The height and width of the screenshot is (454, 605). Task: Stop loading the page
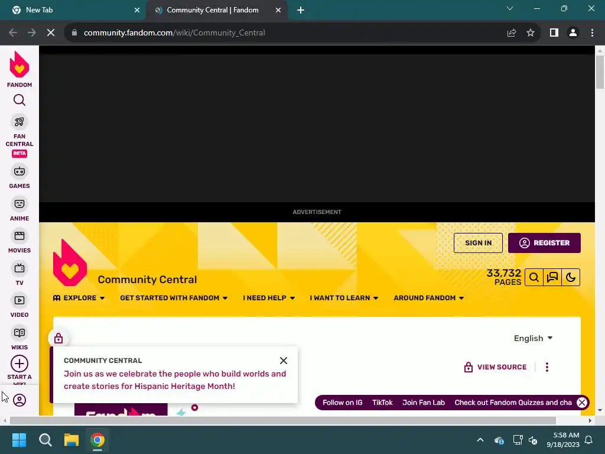tap(51, 33)
